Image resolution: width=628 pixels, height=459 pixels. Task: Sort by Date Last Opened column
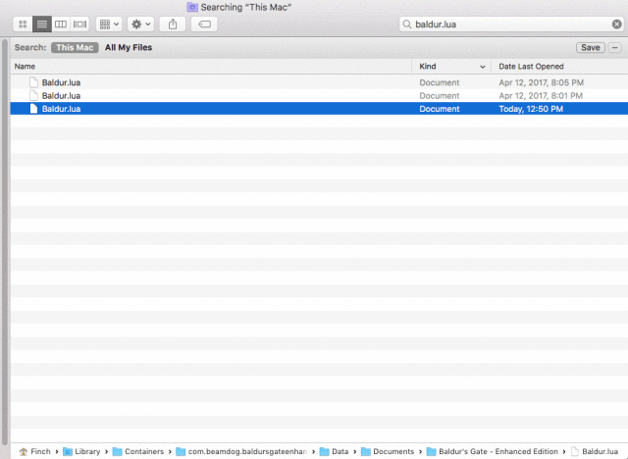pyautogui.click(x=559, y=67)
